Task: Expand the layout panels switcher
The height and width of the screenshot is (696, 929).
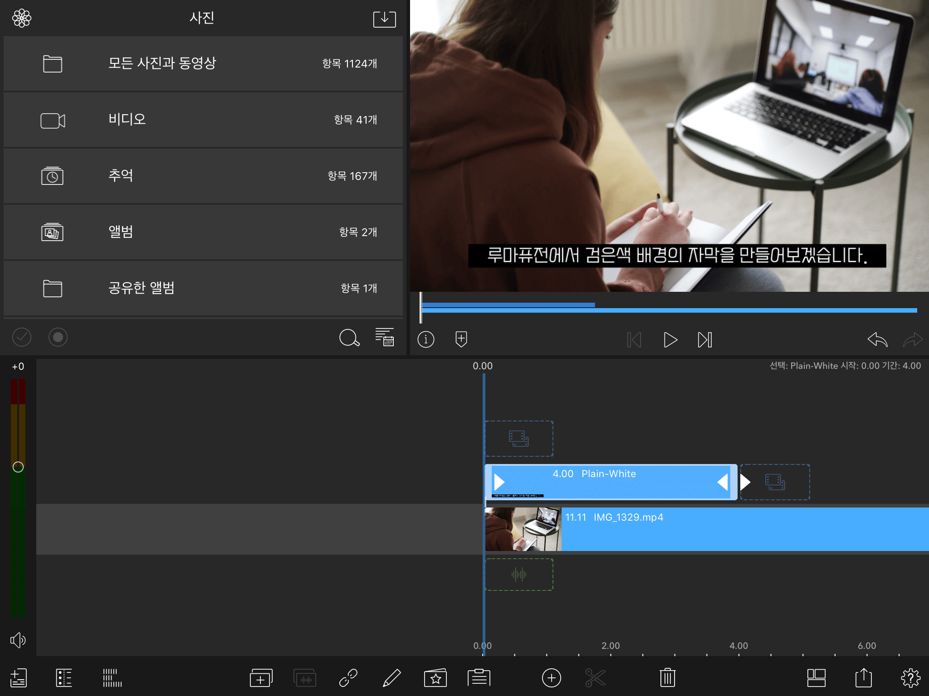Action: 816,678
